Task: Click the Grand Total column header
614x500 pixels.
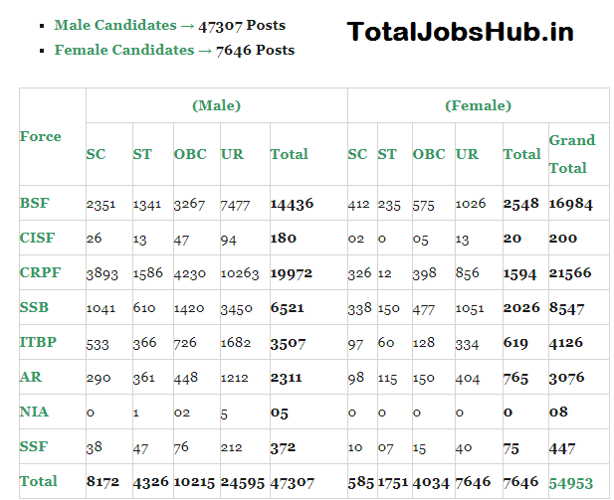Action: pyautogui.click(x=571, y=154)
